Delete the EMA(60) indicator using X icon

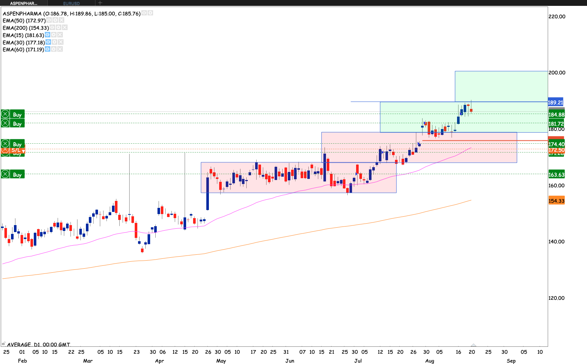[60, 49]
